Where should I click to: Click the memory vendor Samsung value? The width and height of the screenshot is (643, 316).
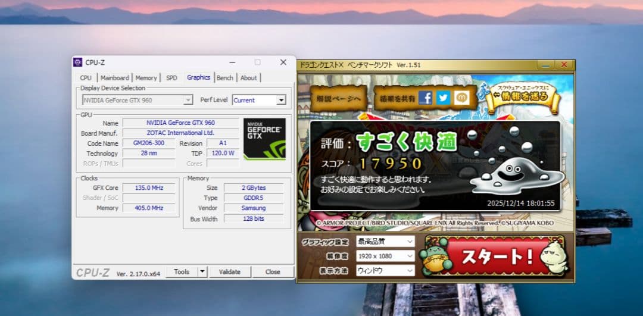click(254, 208)
